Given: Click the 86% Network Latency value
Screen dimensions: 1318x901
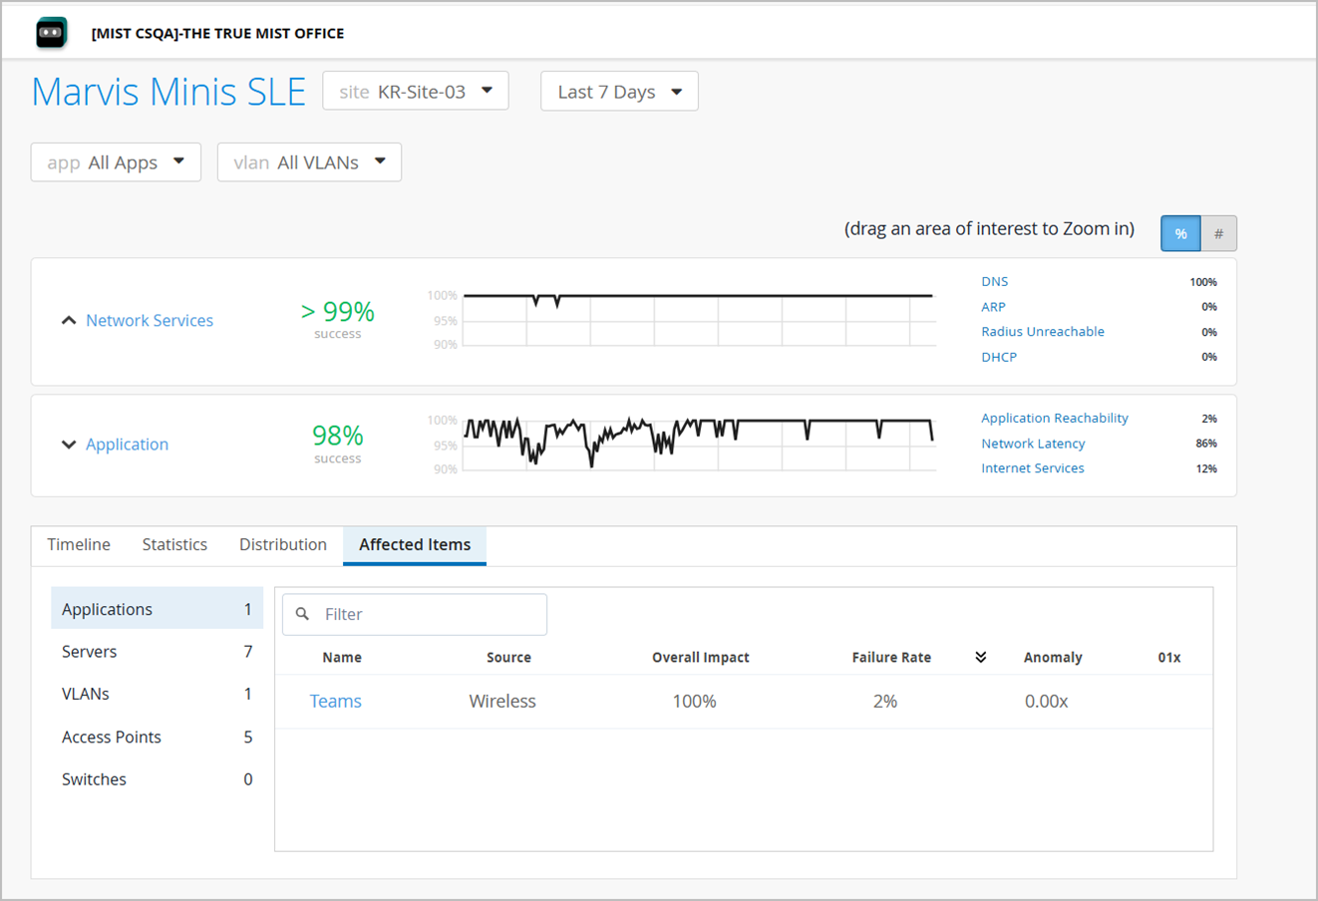Looking at the screenshot, I should 1206,444.
